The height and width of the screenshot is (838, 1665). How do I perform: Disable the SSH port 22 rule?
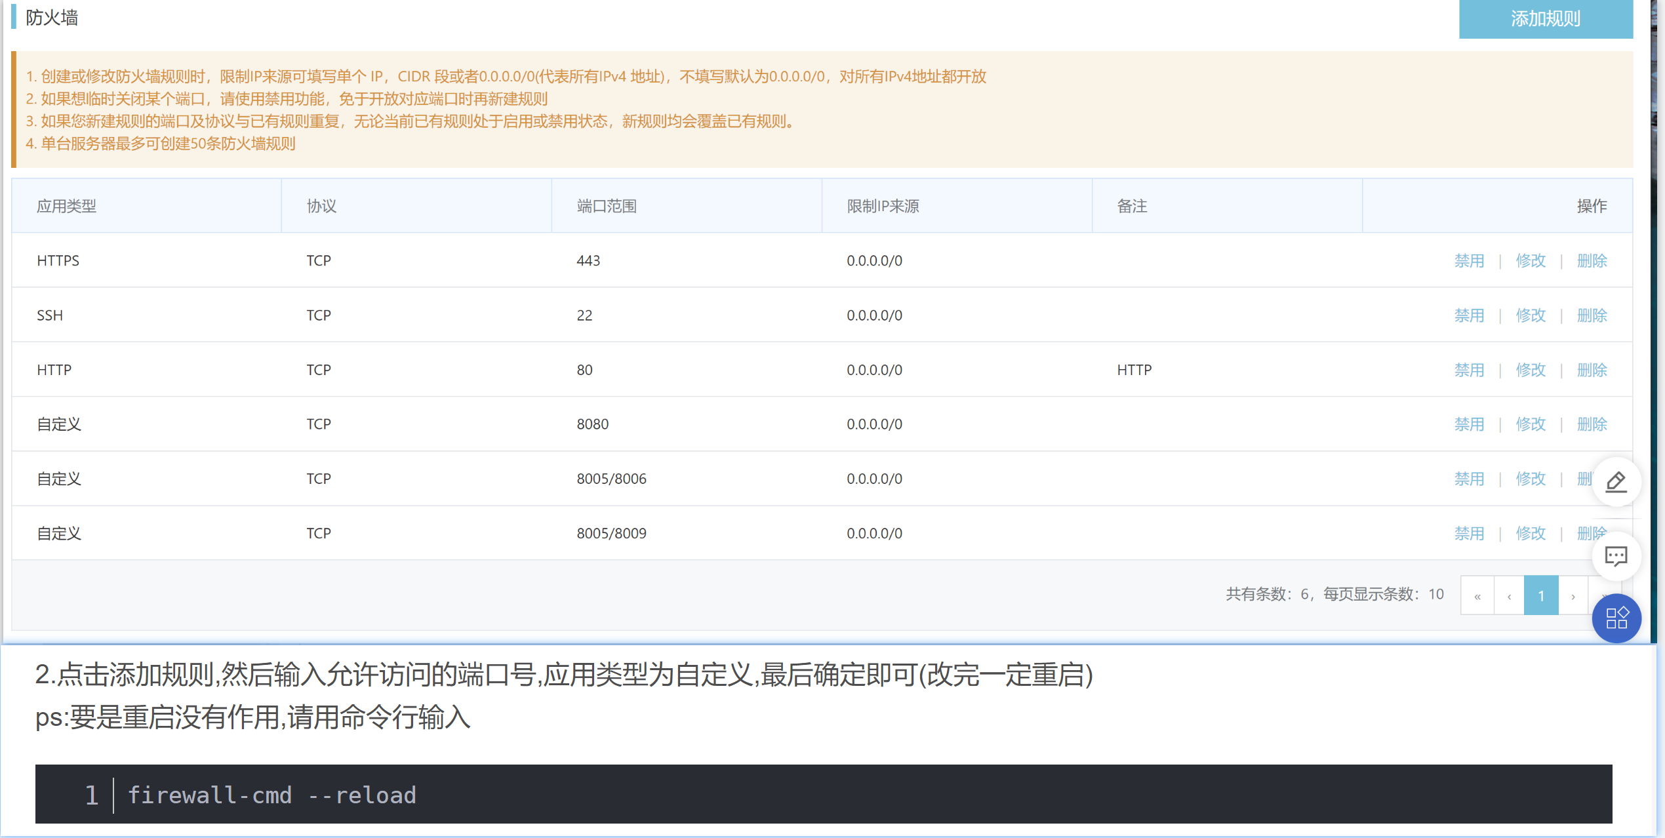(x=1469, y=315)
